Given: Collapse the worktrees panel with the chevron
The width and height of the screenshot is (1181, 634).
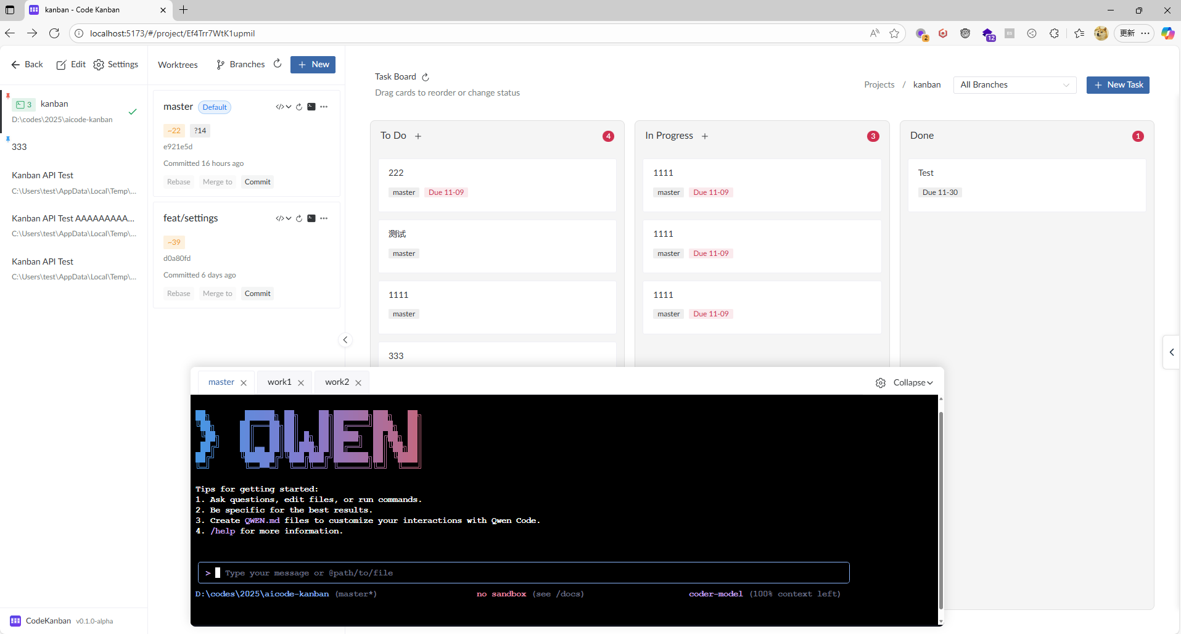Looking at the screenshot, I should click(x=345, y=340).
